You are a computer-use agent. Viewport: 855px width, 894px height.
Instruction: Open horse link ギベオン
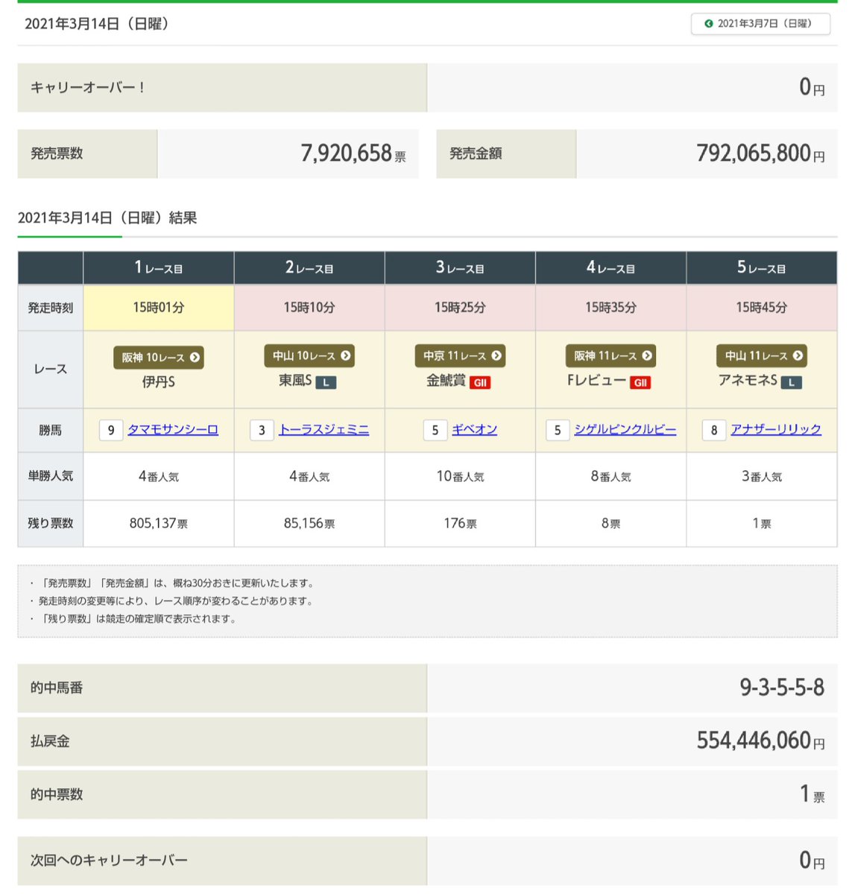coord(474,430)
